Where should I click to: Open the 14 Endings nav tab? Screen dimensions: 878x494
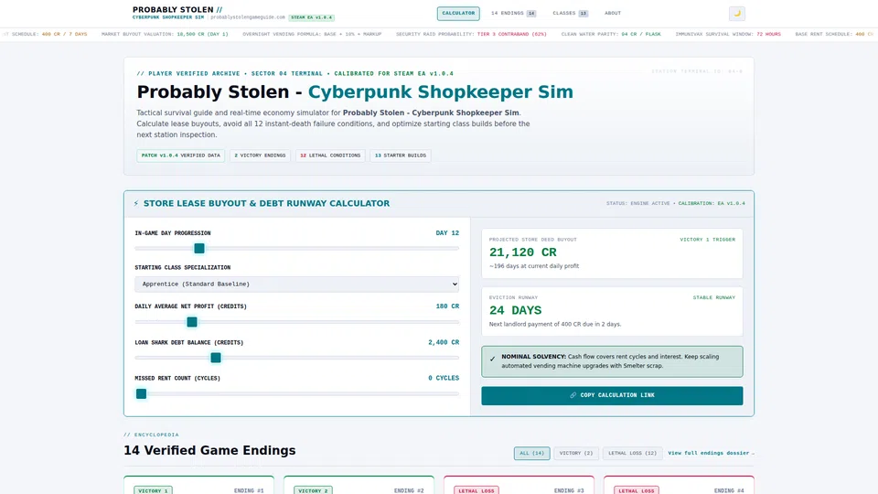(513, 13)
